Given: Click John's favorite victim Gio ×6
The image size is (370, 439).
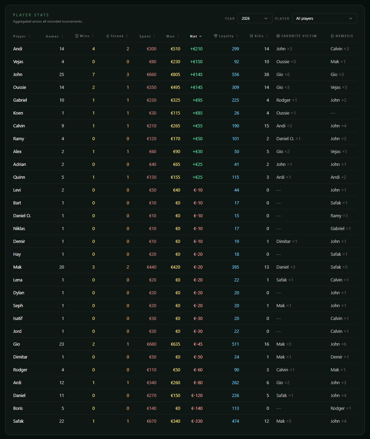Looking at the screenshot, I should (283, 75).
